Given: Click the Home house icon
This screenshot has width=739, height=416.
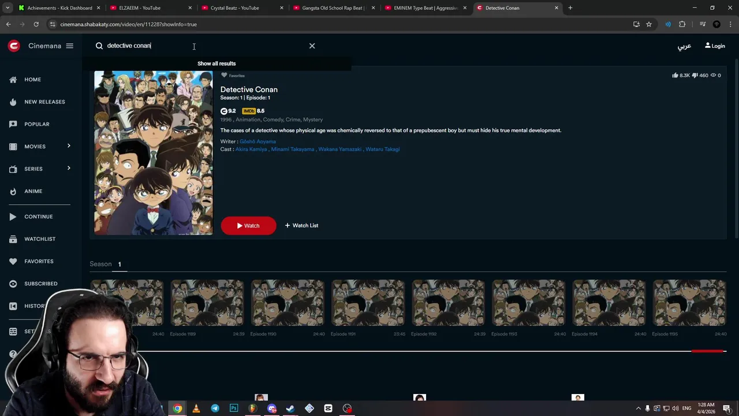Looking at the screenshot, I should (13, 79).
